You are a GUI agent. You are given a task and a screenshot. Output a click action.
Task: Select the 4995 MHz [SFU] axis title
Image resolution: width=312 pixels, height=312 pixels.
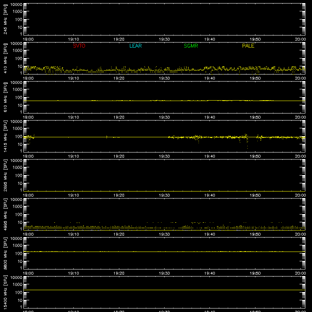(x=5, y=214)
